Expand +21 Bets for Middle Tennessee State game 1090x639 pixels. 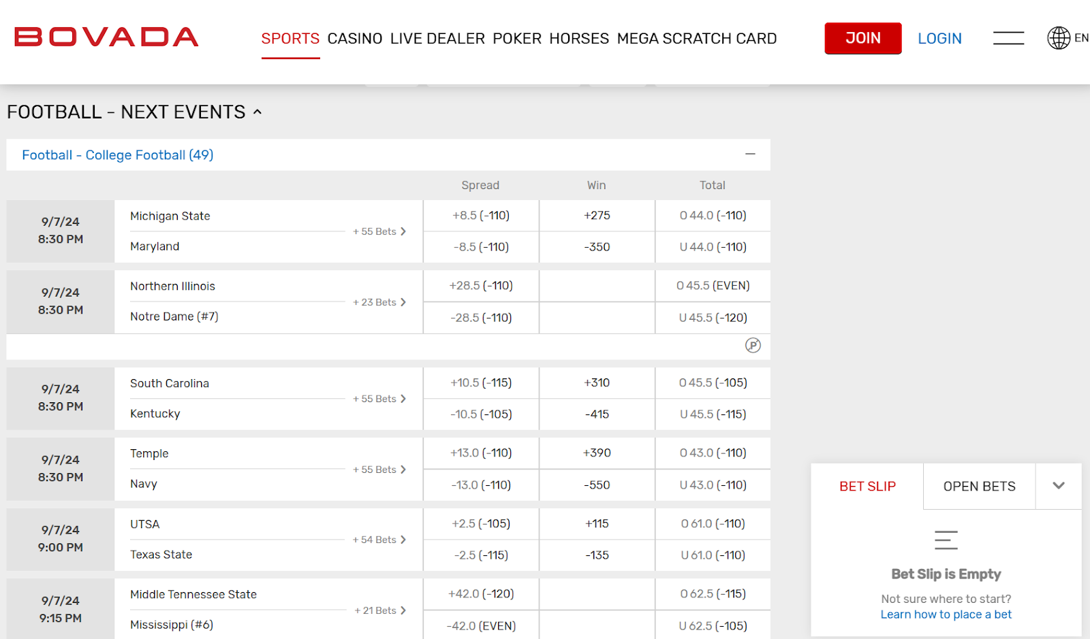tap(380, 610)
